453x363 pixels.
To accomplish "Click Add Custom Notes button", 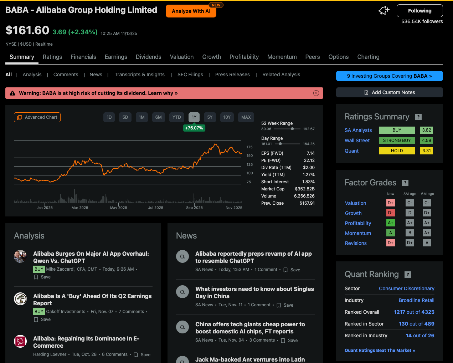I will [390, 92].
